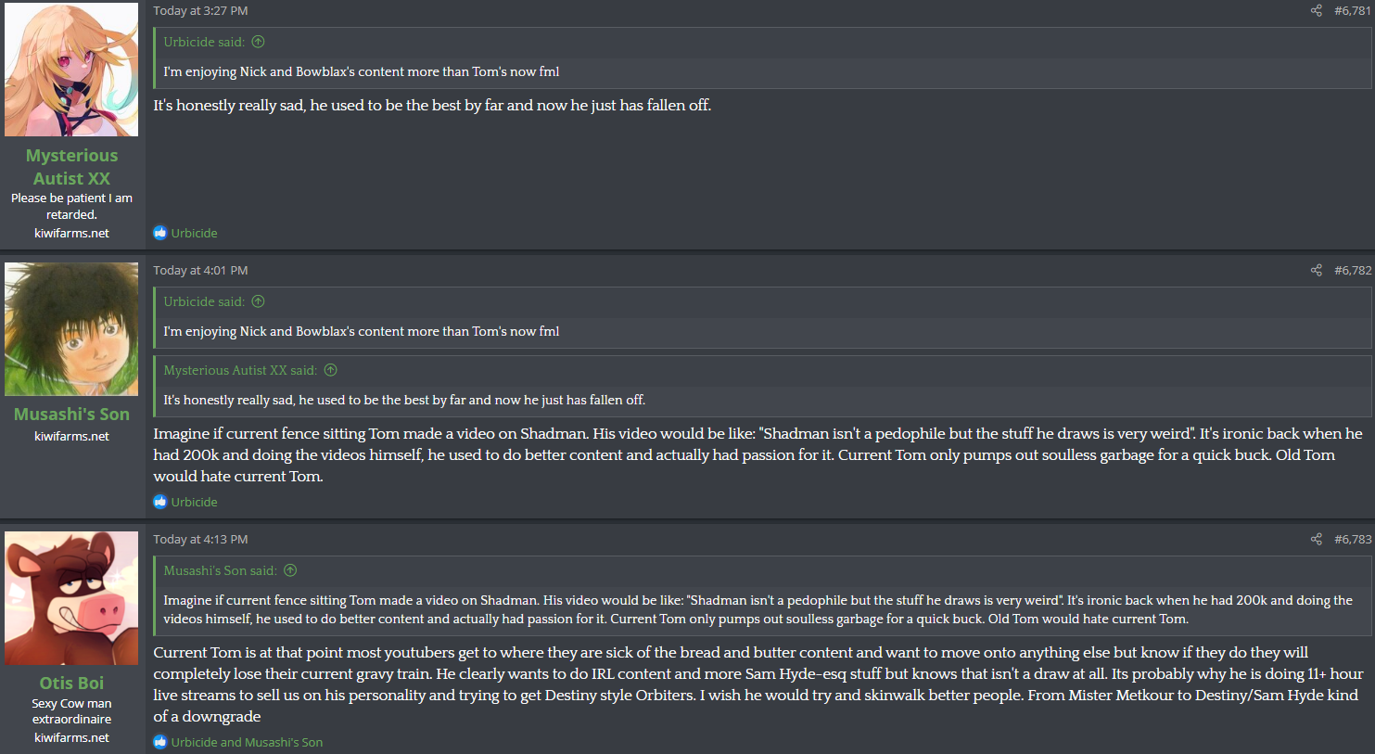Open post number #6,782 permalink
Viewport: 1375px width, 754px height.
click(1352, 271)
